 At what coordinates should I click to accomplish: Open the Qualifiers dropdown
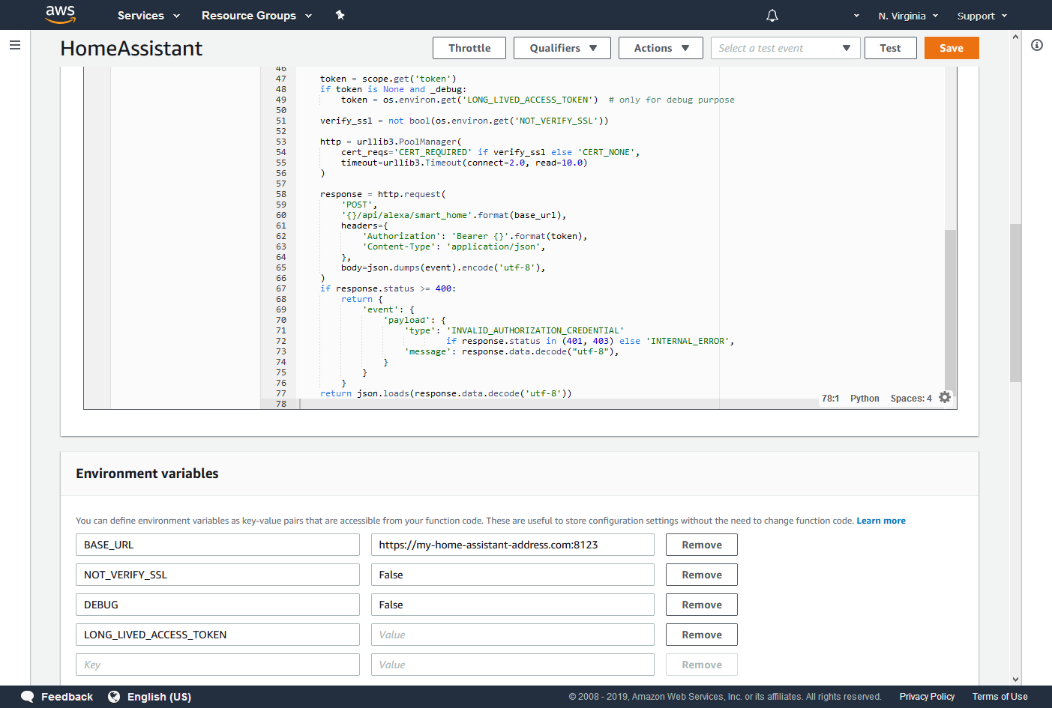coord(562,48)
